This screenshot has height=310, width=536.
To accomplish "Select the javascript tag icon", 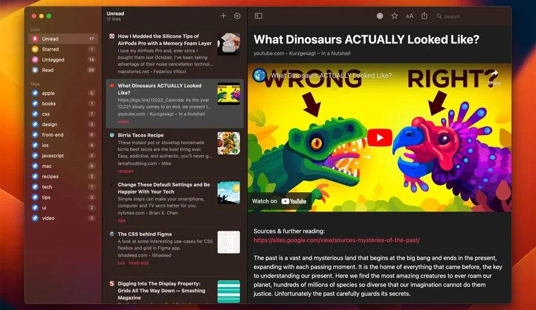I will coord(35,156).
